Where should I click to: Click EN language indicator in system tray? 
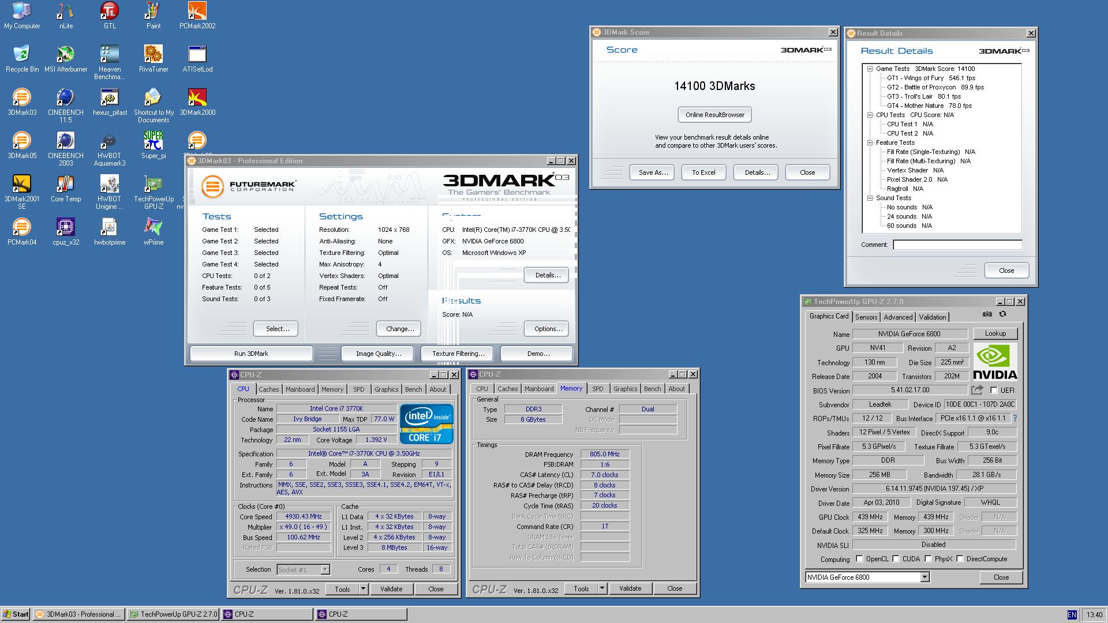(x=1072, y=615)
